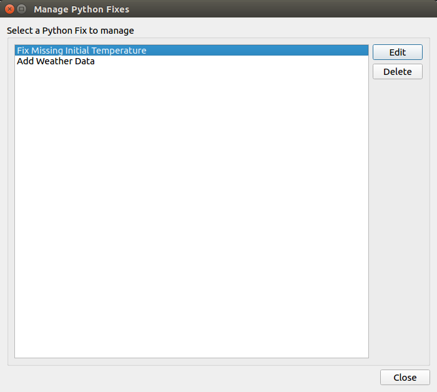Click the empty gray area left of Close
The height and width of the screenshot is (392, 437).
click(x=187, y=378)
